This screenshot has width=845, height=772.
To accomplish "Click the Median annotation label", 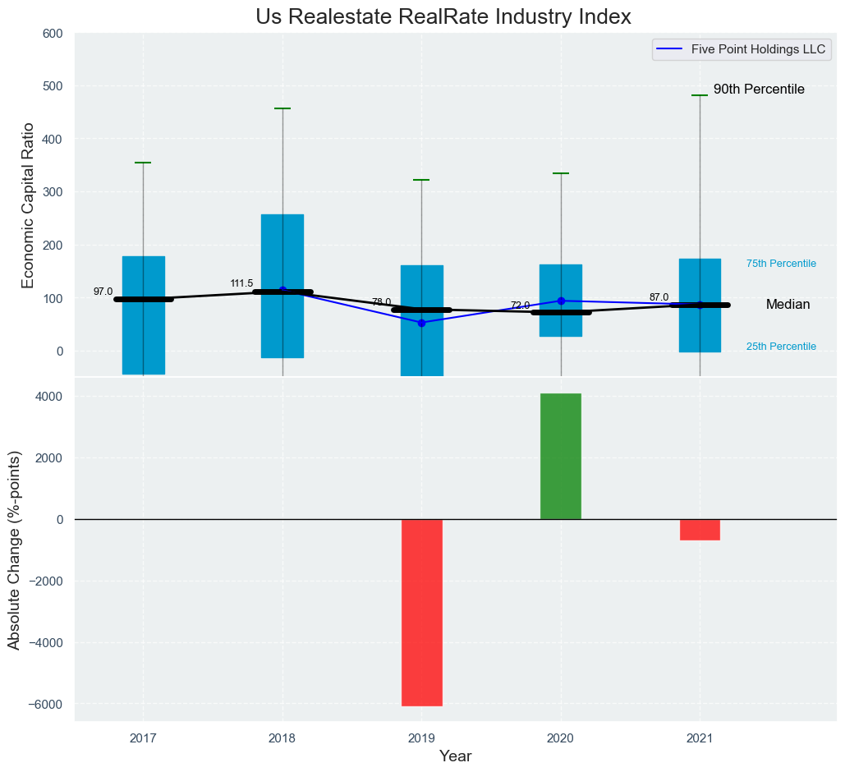I will (788, 305).
